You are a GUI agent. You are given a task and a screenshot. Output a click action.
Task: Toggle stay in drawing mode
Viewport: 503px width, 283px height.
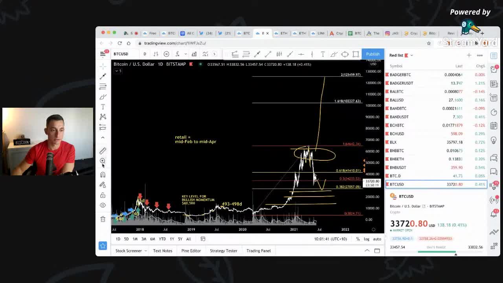point(103,185)
